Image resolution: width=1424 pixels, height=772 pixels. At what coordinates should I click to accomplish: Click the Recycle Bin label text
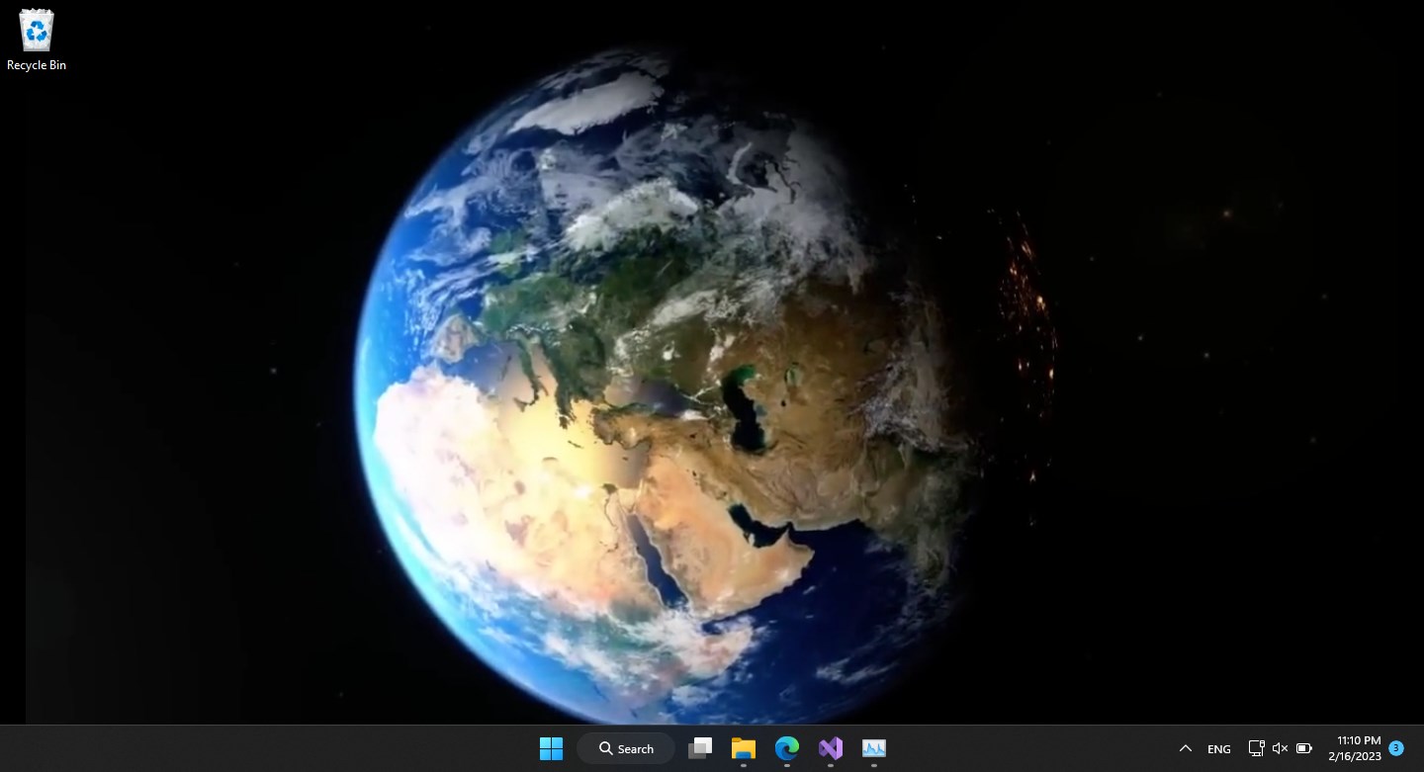[x=36, y=65]
